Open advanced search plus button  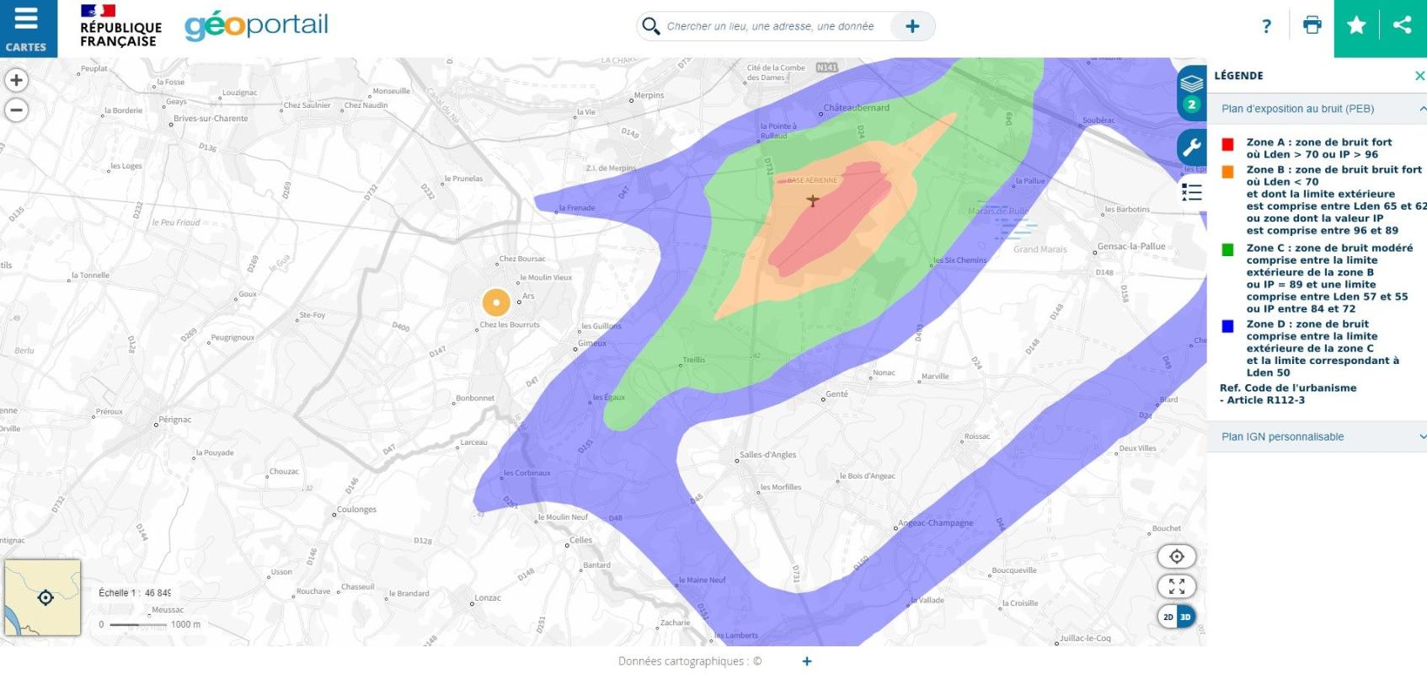pyautogui.click(x=912, y=26)
